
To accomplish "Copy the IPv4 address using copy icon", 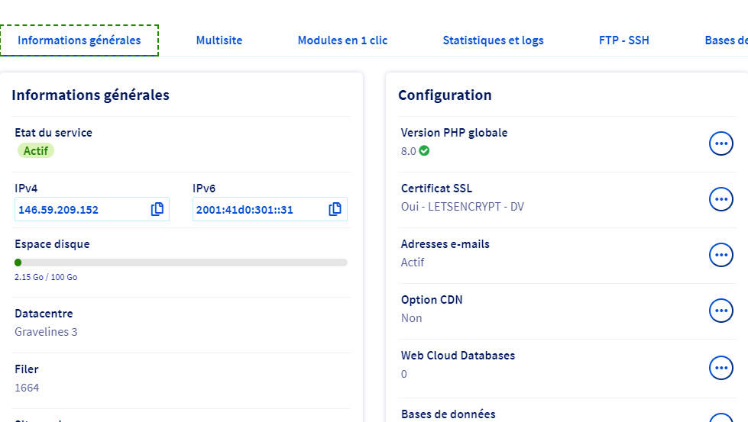I will click(x=157, y=209).
